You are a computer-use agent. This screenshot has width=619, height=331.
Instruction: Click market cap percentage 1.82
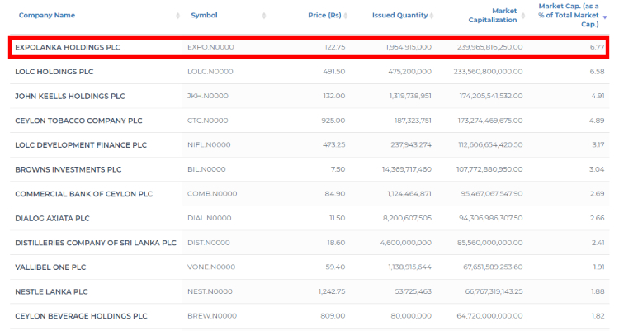tap(598, 316)
